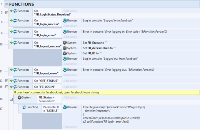Image resolution: width=200 pixels, height=130 pixels.
Task: Click System gear icon of FB_Status condition
Action: (x=19, y=97)
